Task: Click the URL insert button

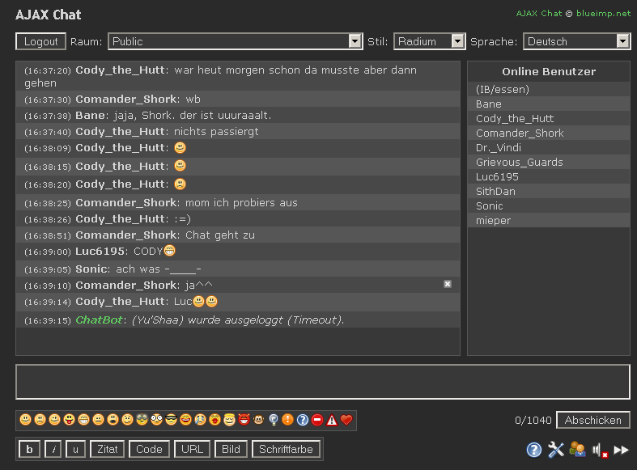Action: click(x=192, y=449)
